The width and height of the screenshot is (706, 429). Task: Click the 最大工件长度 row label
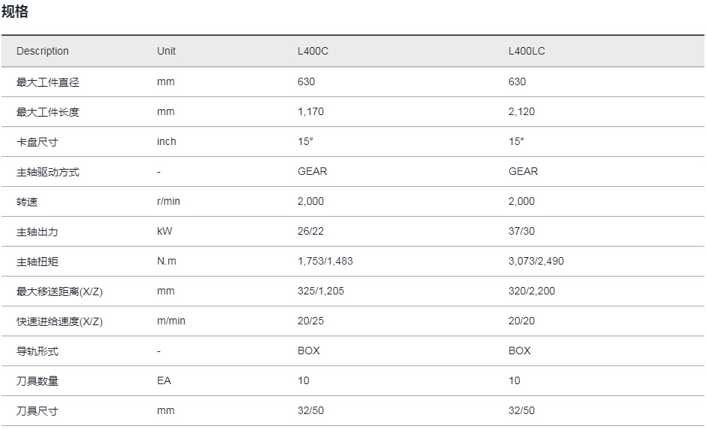[x=48, y=111]
